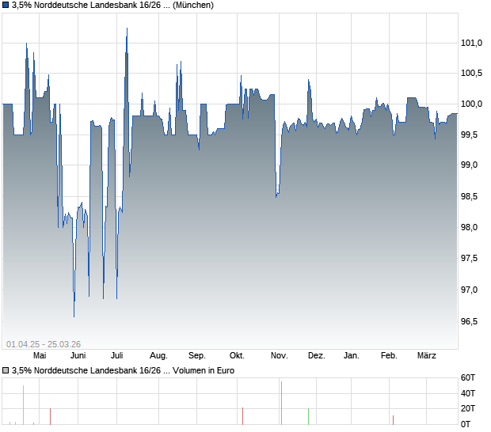Click the '96,5' price axis label
The height and width of the screenshot is (432, 491).
click(x=469, y=321)
